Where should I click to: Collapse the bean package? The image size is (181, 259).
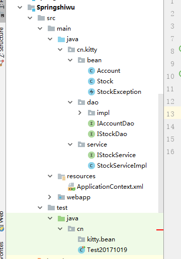point(70,60)
